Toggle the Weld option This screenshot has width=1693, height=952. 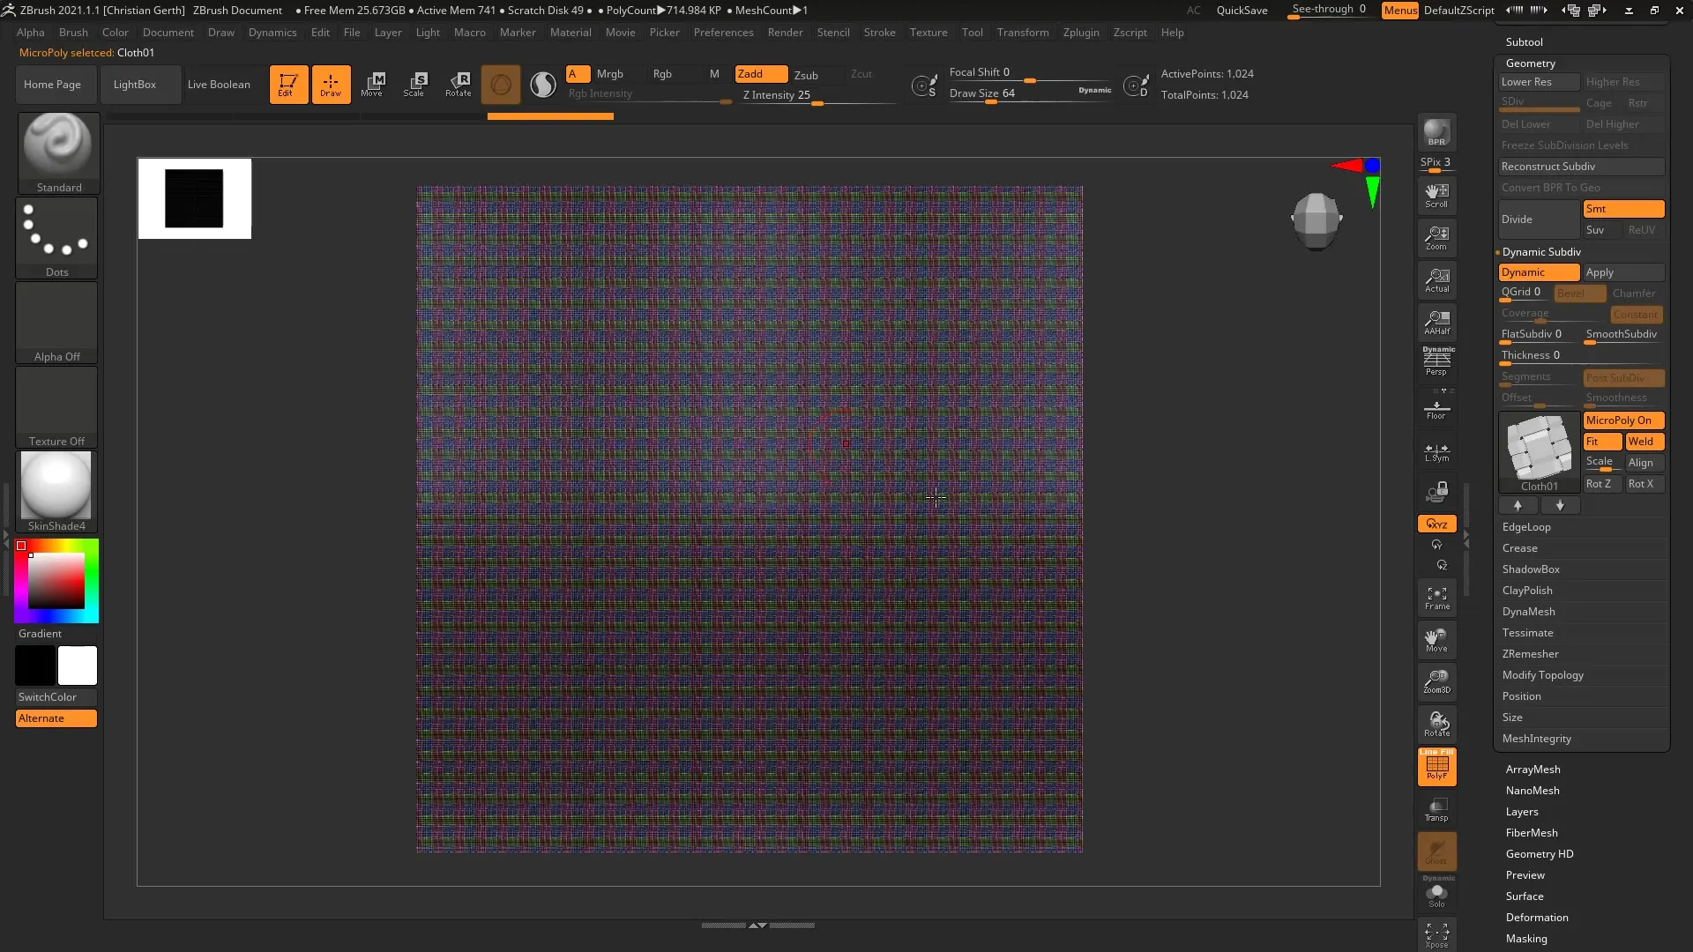pyautogui.click(x=1645, y=442)
